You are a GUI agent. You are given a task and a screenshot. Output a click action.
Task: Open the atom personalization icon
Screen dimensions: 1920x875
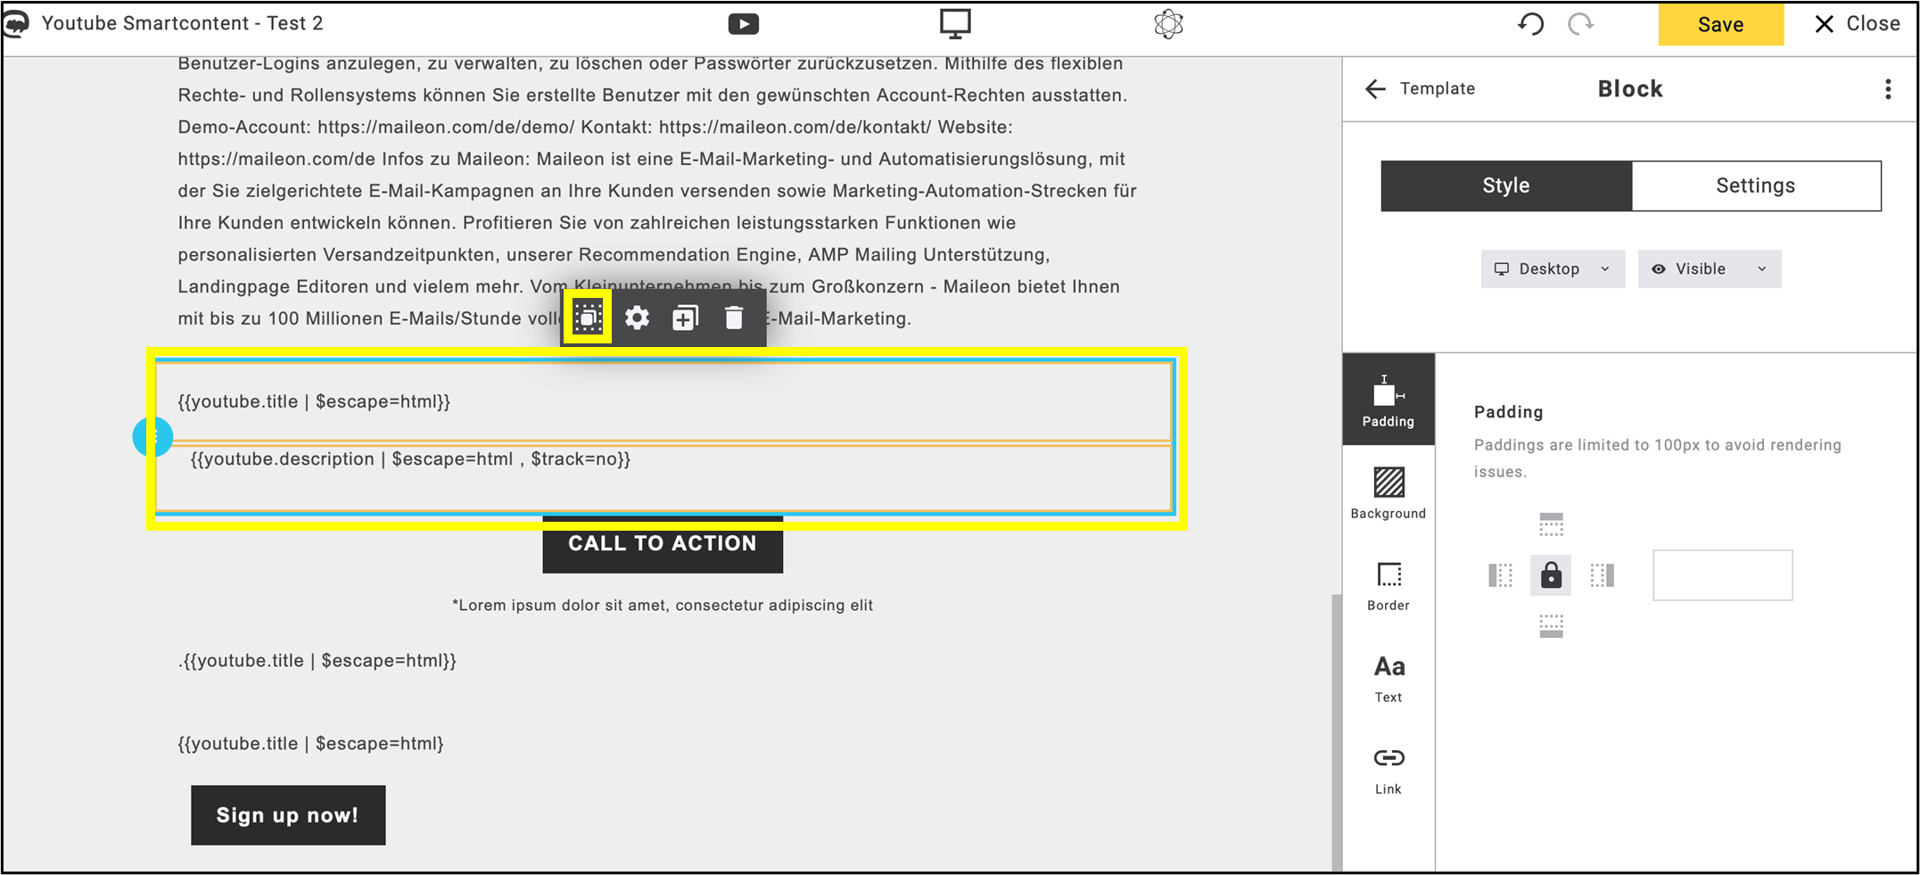coord(1168,24)
